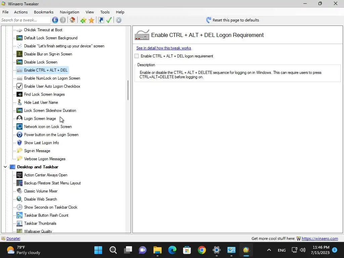Click the Search for a tweak field

pos(26,20)
